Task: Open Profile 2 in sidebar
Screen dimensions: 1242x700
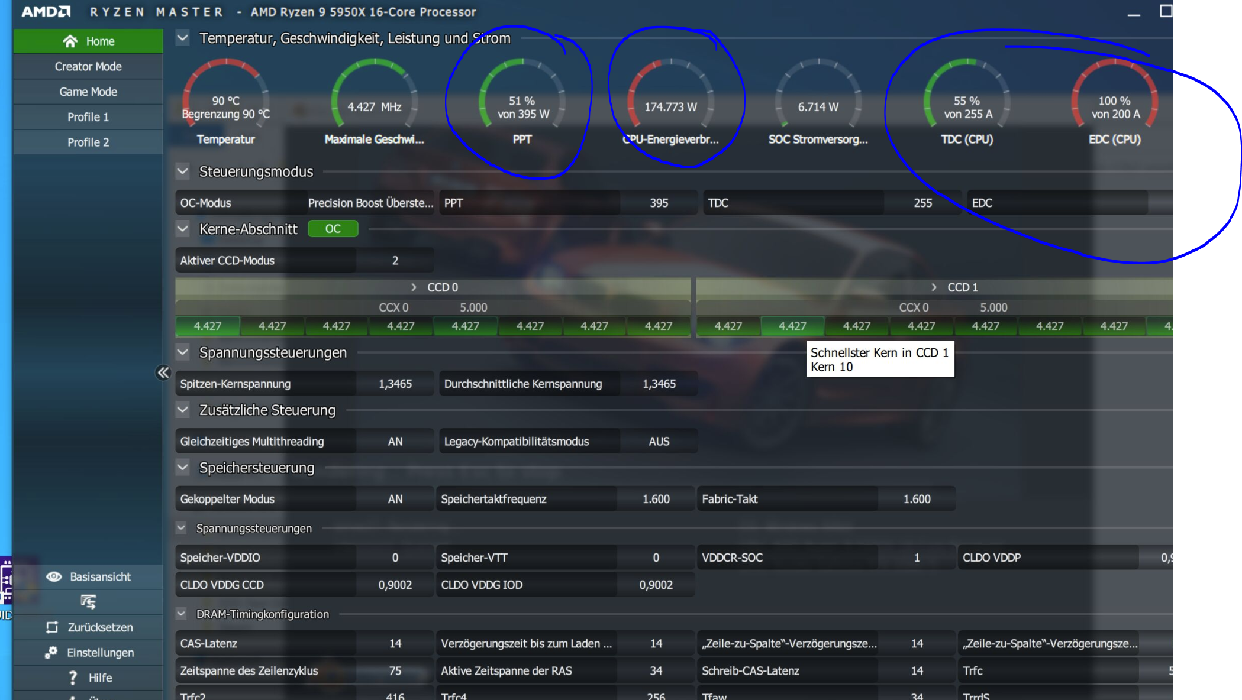Action: pyautogui.click(x=88, y=142)
